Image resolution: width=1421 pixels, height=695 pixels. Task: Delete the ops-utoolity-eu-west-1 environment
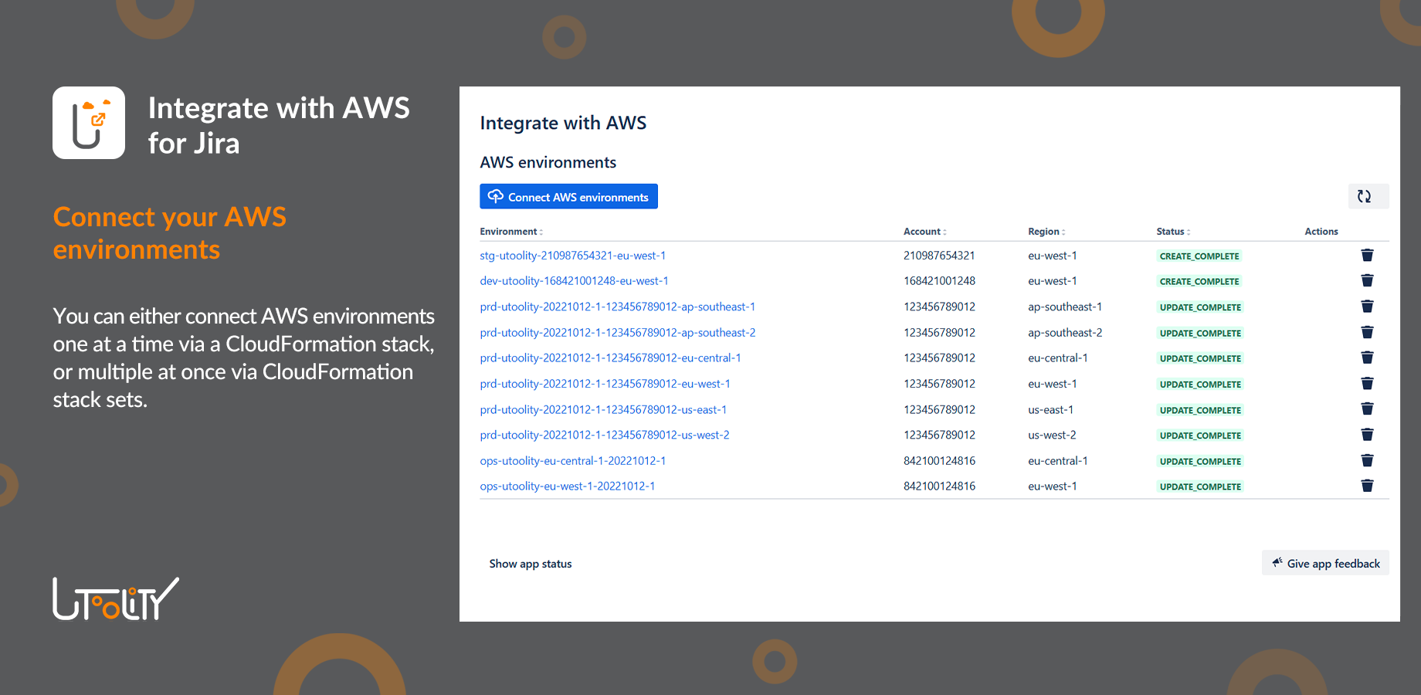1367,486
